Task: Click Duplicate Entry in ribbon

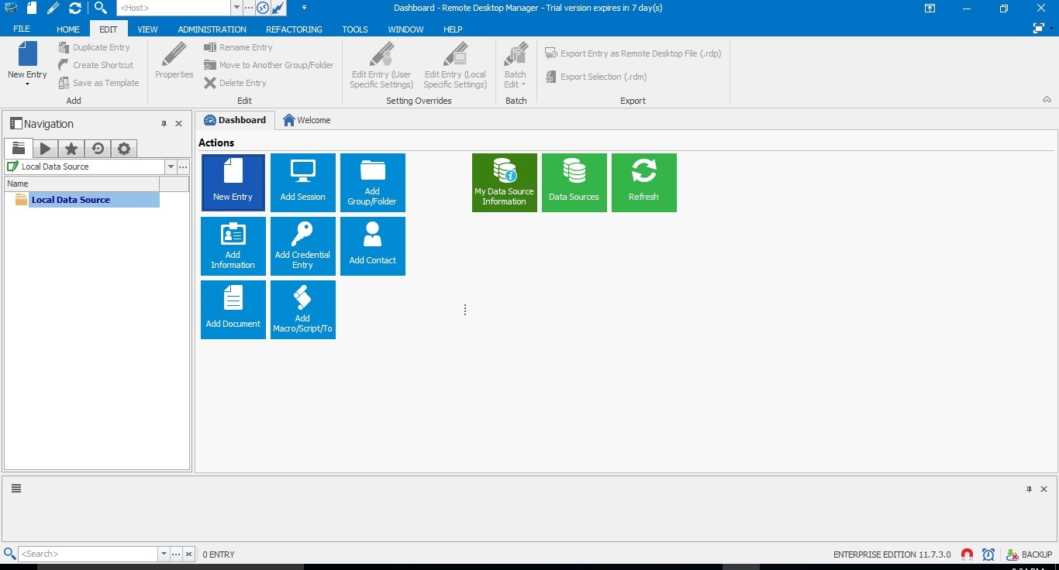Action: (x=95, y=47)
